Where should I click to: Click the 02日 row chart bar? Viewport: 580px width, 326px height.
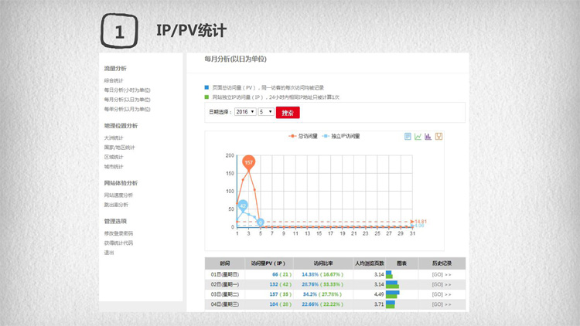392,284
